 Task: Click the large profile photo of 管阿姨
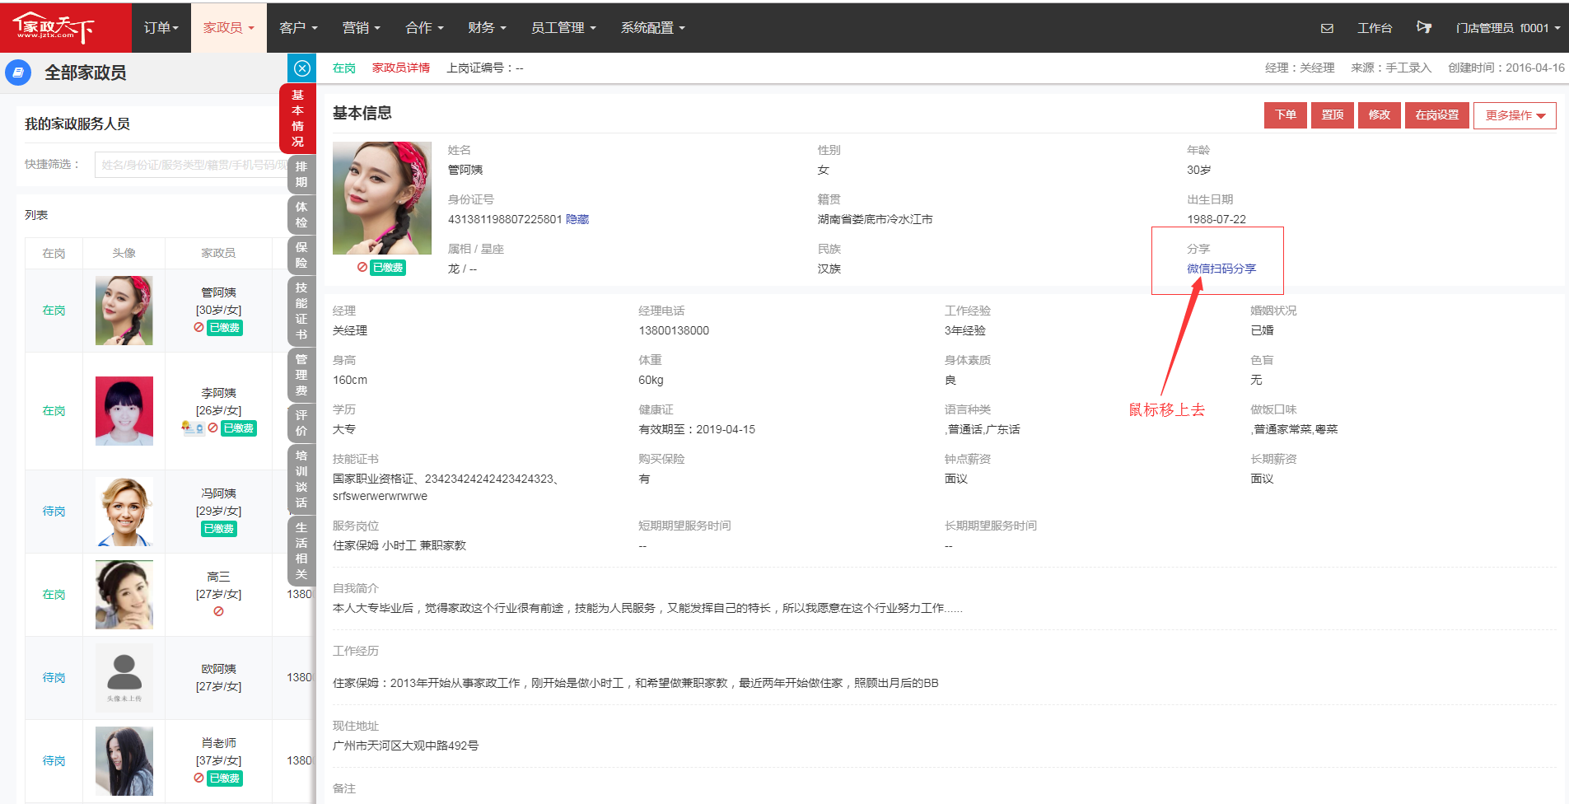[382, 198]
